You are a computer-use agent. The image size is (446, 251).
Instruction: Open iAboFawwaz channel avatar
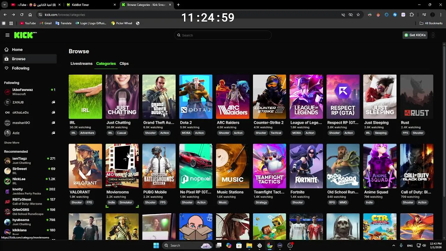point(7,92)
